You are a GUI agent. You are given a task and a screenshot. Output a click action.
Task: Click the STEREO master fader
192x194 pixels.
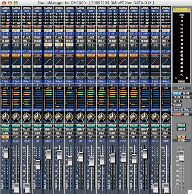[x=181, y=156]
